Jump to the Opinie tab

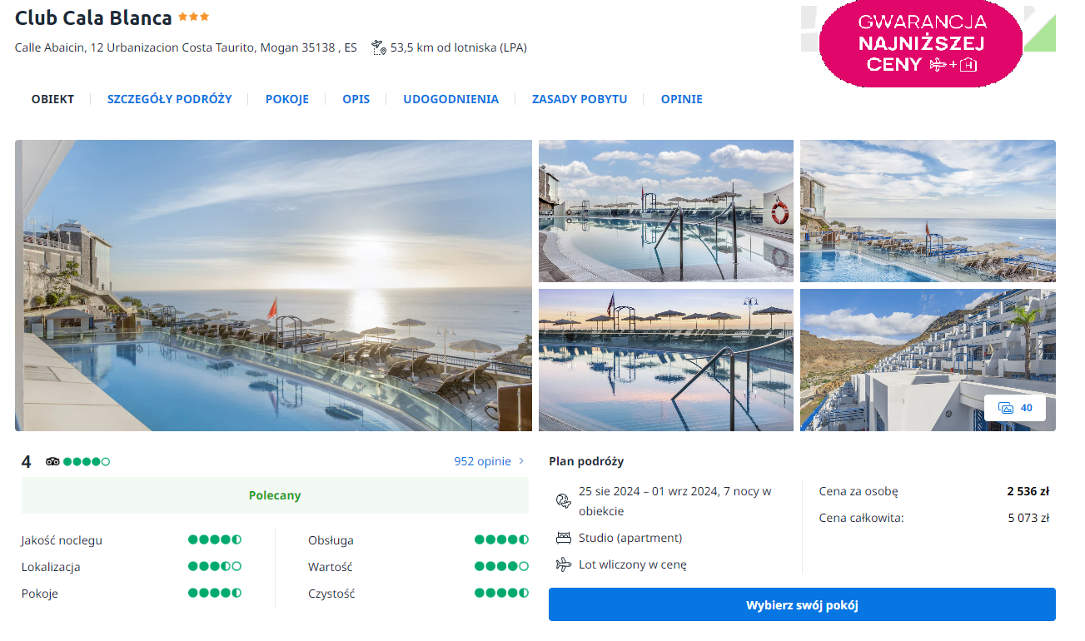click(x=681, y=99)
